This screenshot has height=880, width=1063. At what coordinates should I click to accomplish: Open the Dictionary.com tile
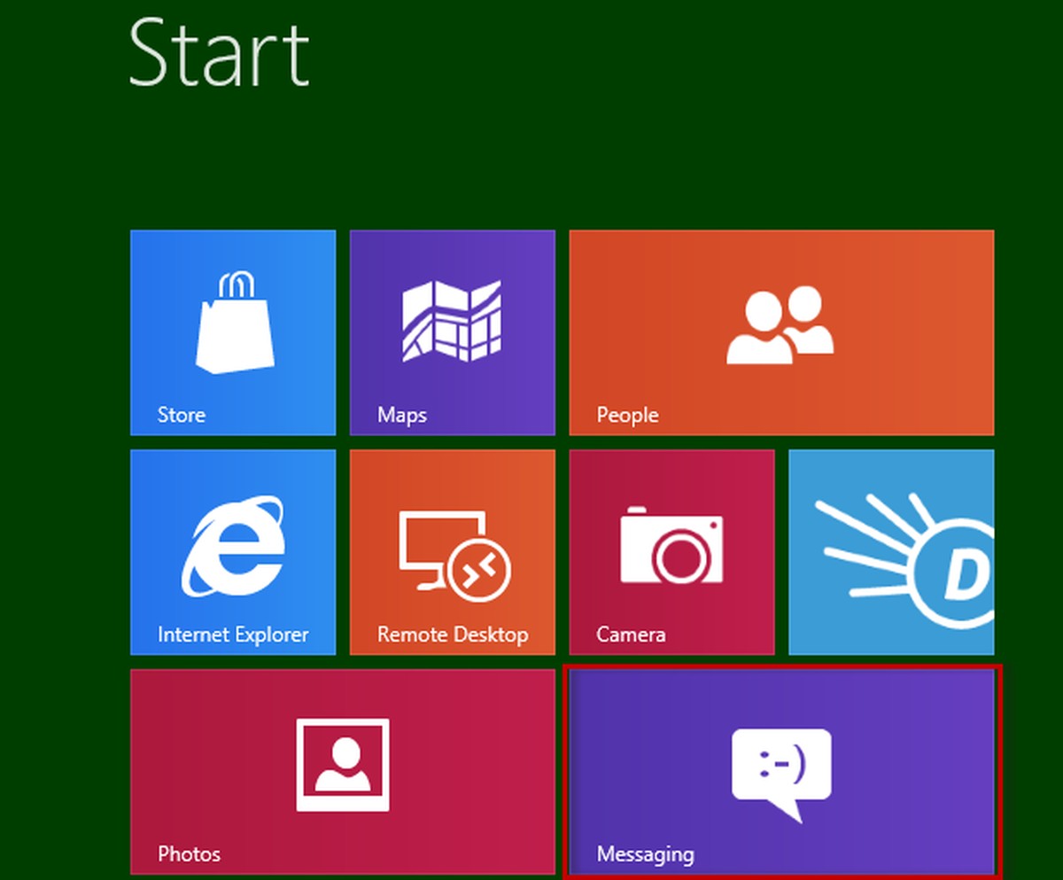coord(890,551)
